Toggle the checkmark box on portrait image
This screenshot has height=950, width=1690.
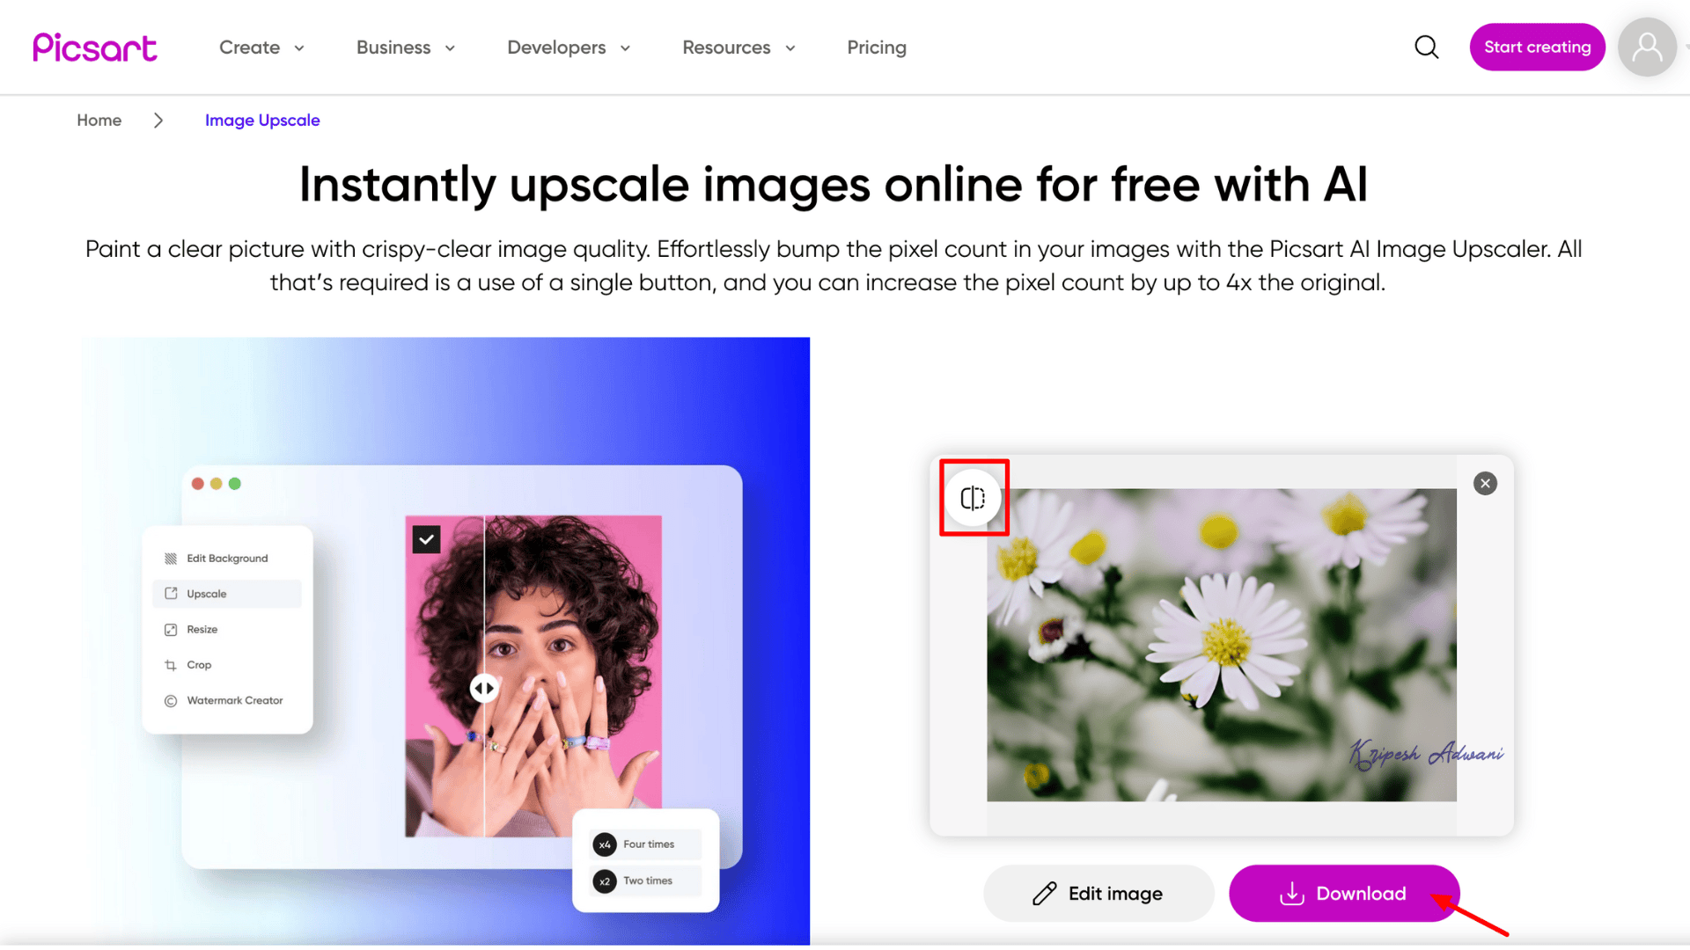427,539
